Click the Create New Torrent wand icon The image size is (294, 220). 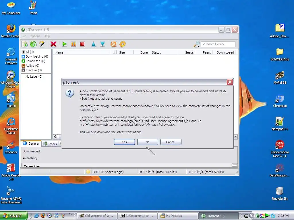click(42, 44)
